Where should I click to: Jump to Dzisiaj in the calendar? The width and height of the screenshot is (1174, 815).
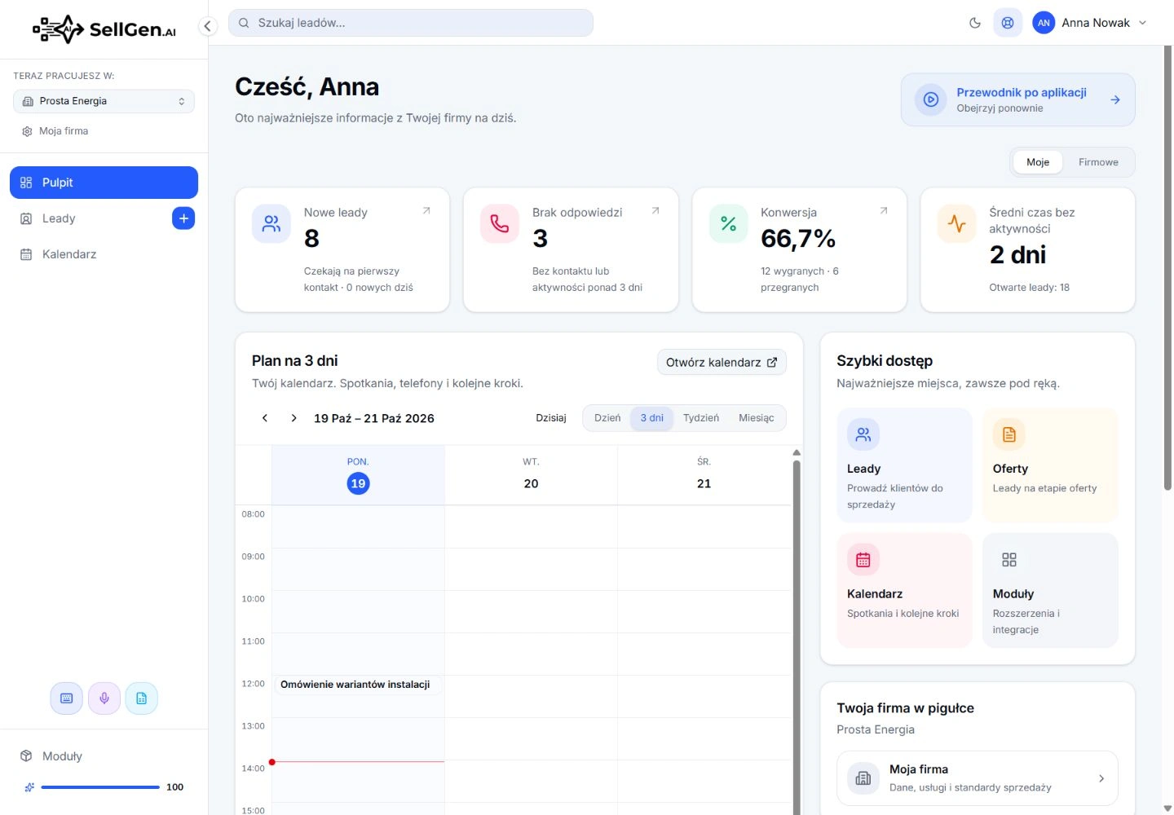pyautogui.click(x=551, y=418)
